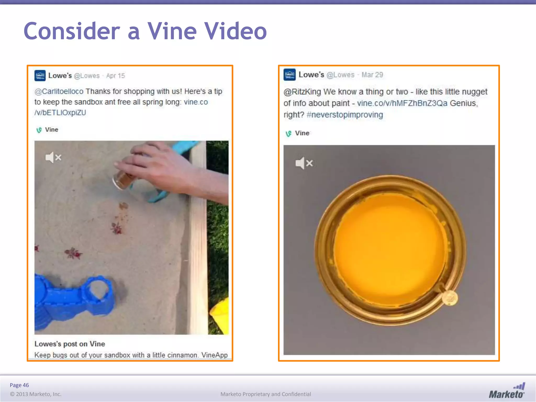Open the @Carlitoelloco mention link
This screenshot has height=402, width=536.
tap(59, 91)
